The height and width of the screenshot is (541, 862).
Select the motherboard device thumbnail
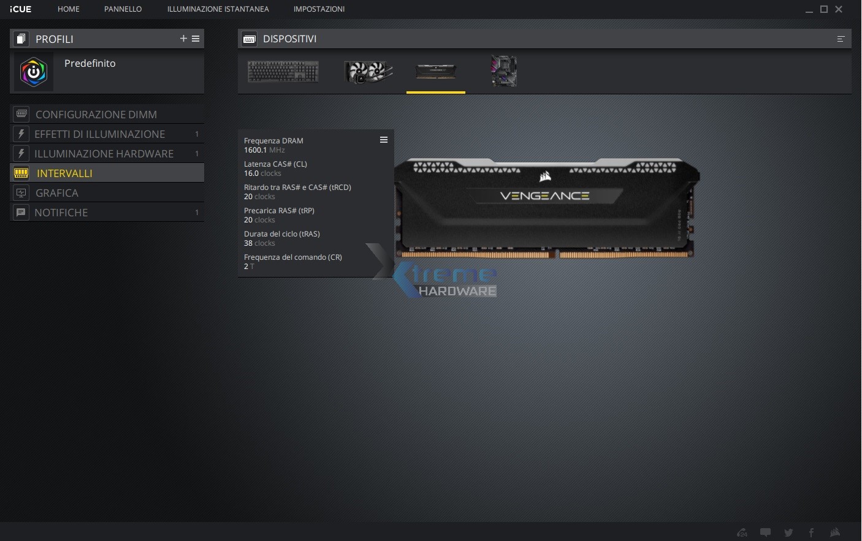pos(504,72)
